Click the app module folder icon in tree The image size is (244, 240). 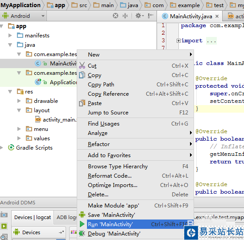pos(11,26)
